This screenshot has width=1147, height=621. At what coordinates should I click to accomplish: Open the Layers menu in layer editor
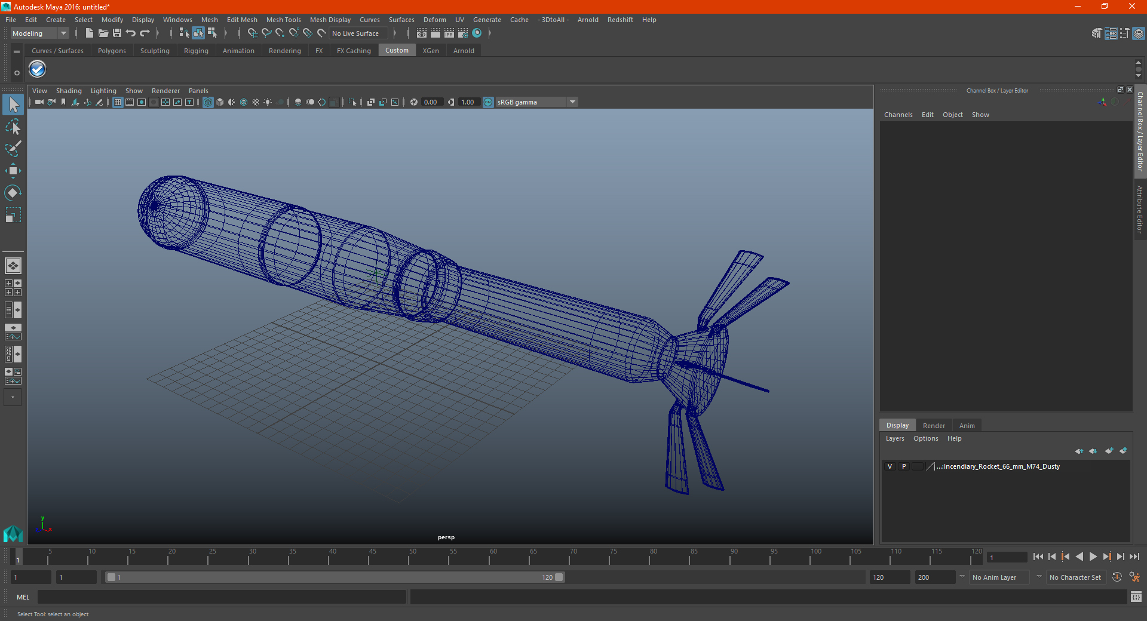(x=894, y=438)
